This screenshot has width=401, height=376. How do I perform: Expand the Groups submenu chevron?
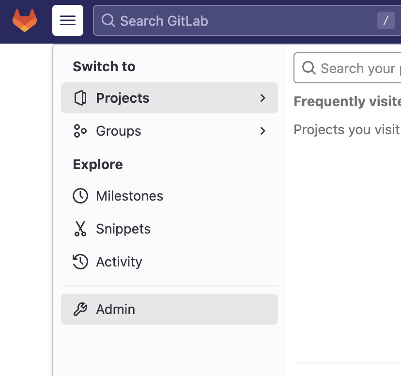263,131
